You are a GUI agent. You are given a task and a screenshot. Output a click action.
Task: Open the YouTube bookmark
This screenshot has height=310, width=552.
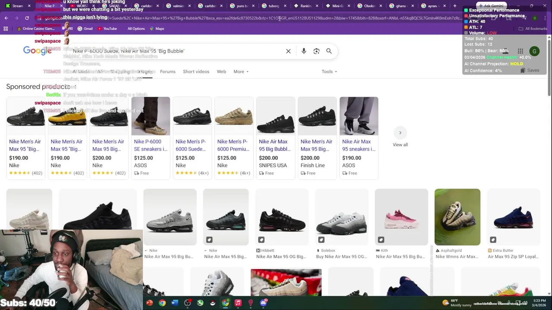[107, 28]
